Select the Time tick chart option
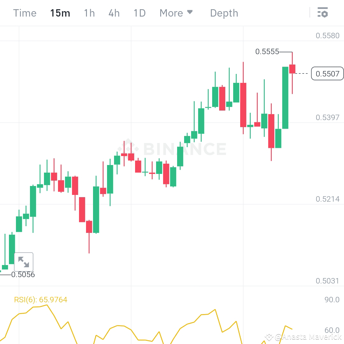This screenshot has width=344, height=344. tap(25, 13)
